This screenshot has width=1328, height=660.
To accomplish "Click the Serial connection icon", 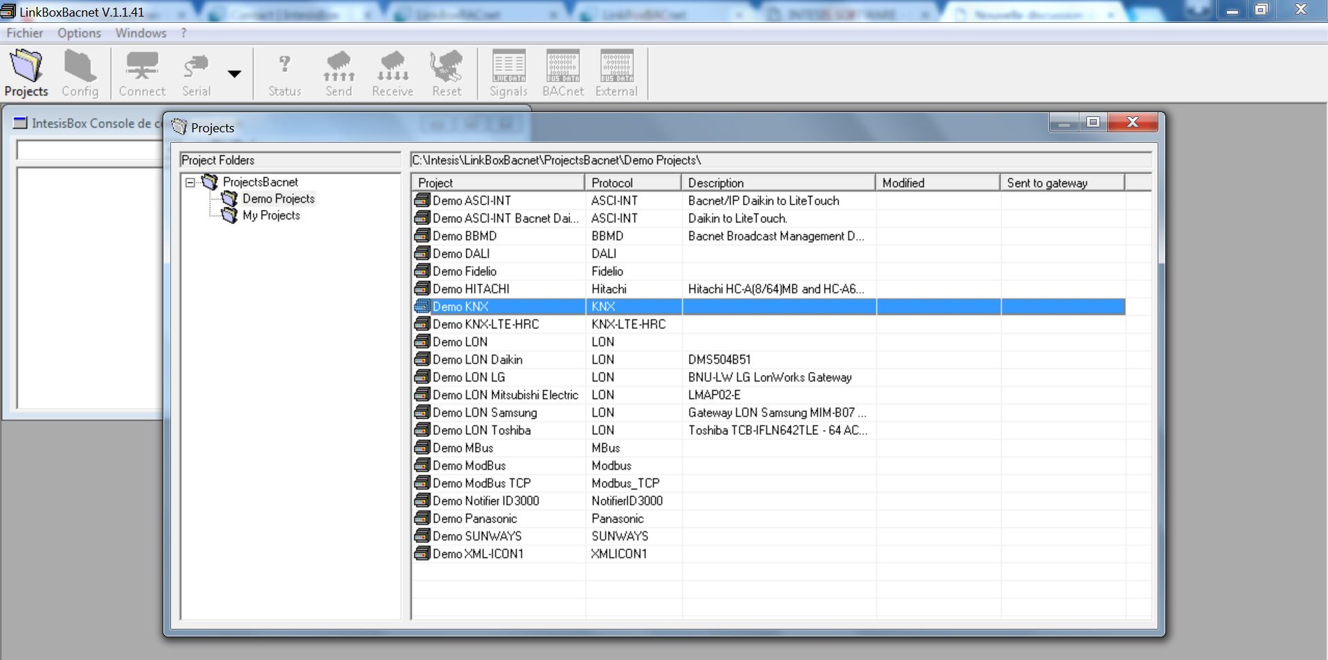I will click(x=196, y=73).
